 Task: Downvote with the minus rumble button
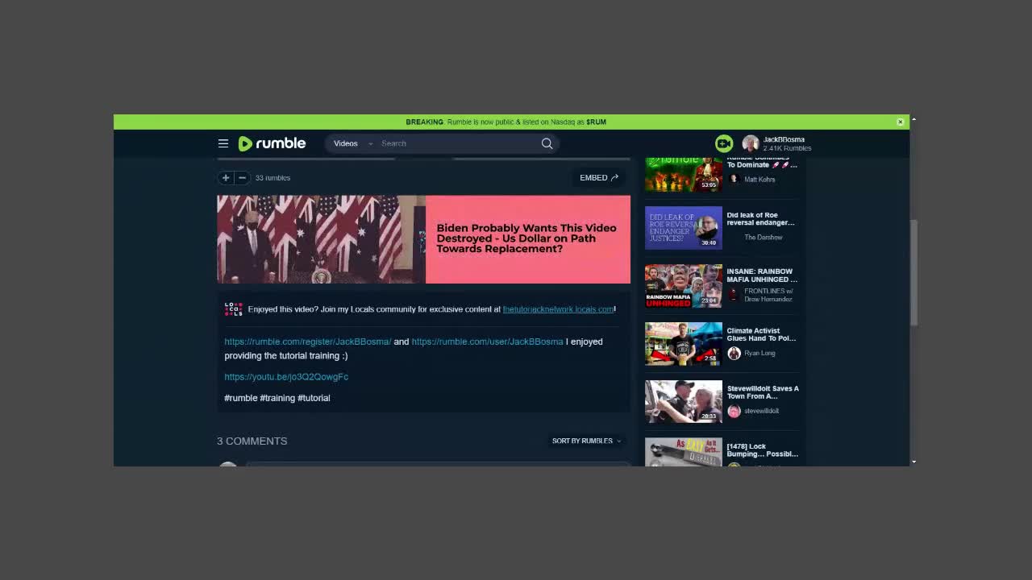click(242, 177)
